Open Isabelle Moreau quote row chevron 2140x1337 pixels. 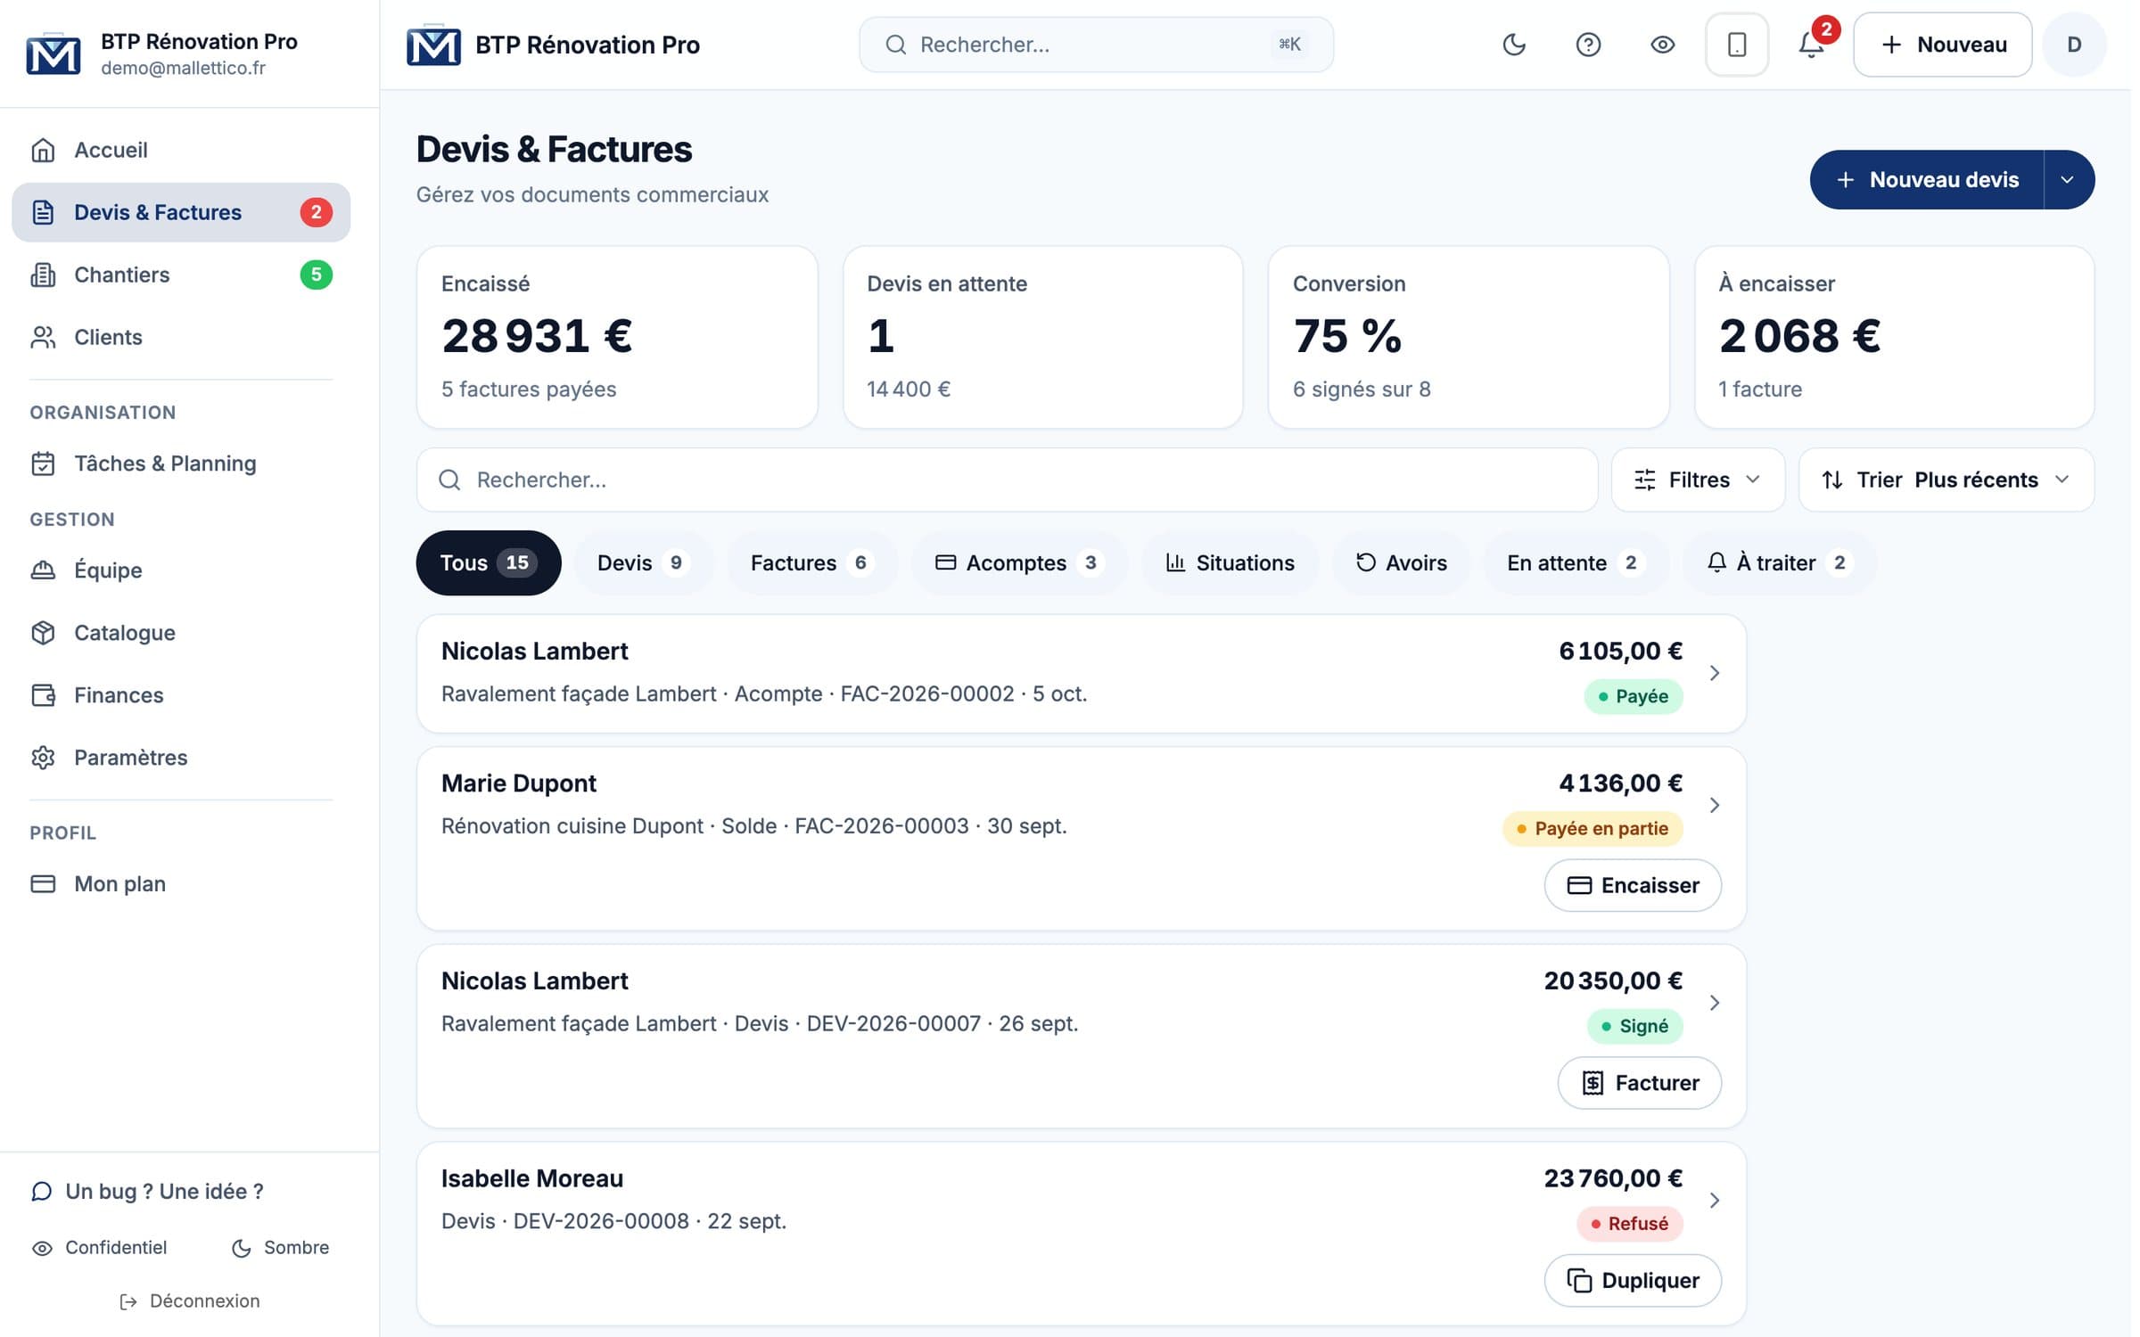coord(1714,1201)
